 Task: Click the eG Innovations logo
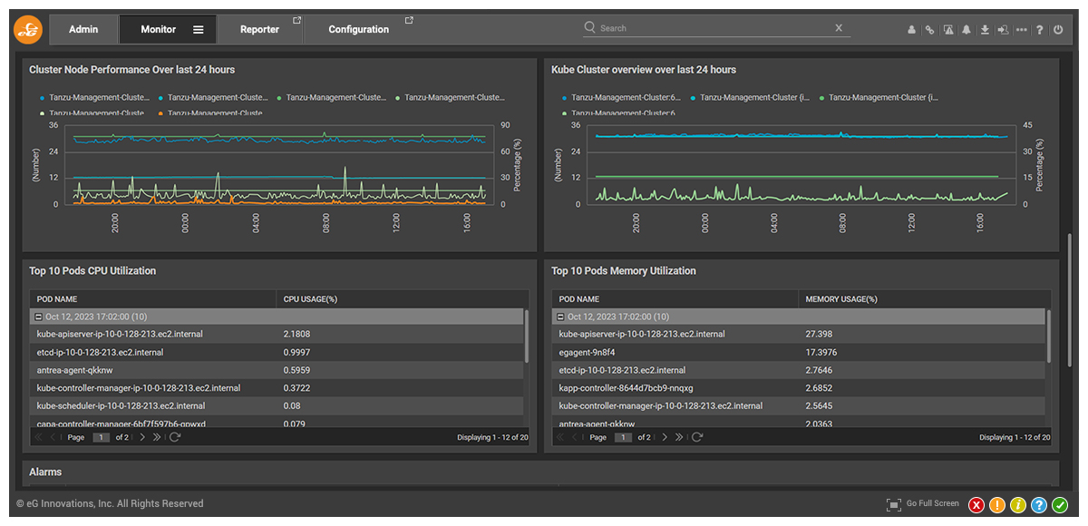pyautogui.click(x=28, y=29)
